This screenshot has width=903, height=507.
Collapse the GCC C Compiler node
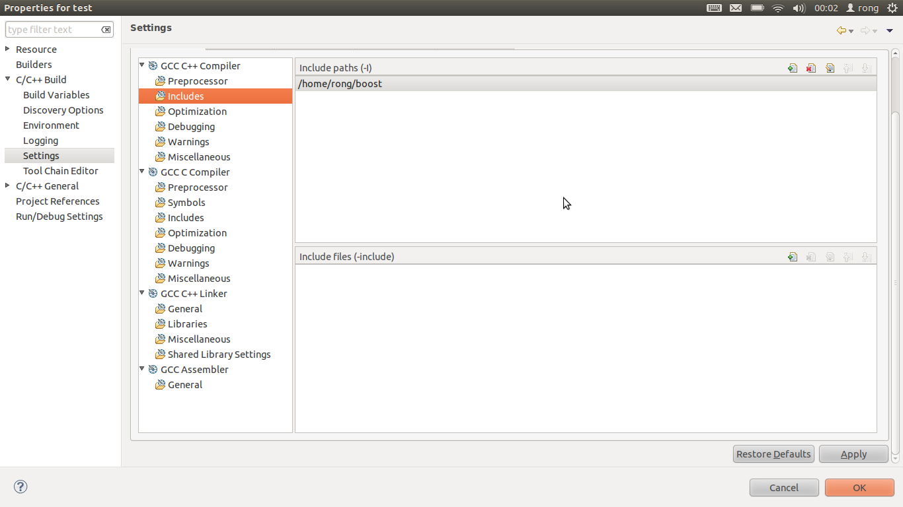[x=142, y=172]
